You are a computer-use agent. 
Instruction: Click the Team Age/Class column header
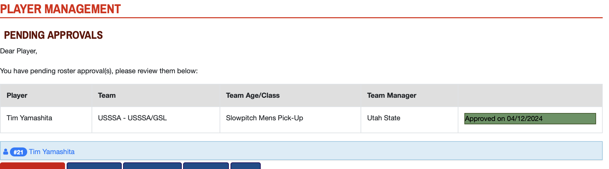[x=252, y=95]
